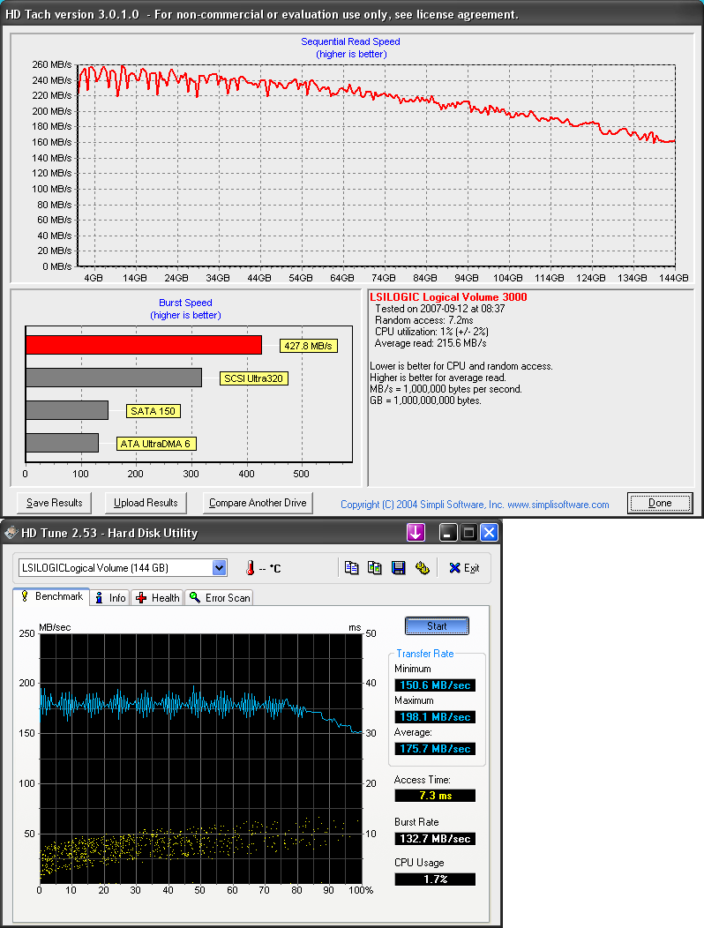This screenshot has width=704, height=928.
Task: Open the Error Scan tab
Action: pos(219,598)
